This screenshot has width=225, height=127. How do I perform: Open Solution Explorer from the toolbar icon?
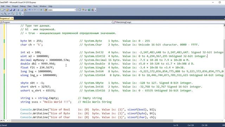(79, 10)
